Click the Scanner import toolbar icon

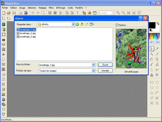(x=26, y=13)
